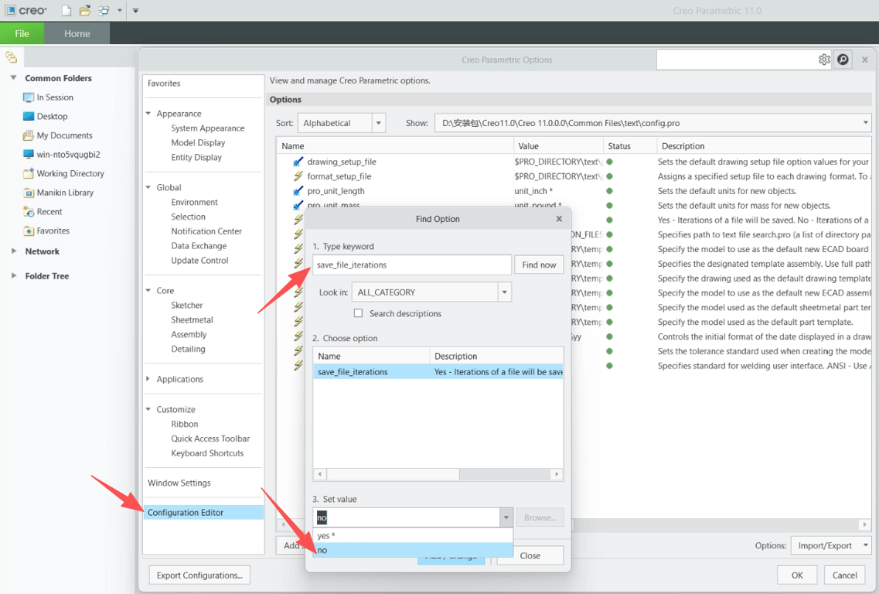879x594 pixels.
Task: Open the Set value dropdown arrow
Action: pos(506,517)
